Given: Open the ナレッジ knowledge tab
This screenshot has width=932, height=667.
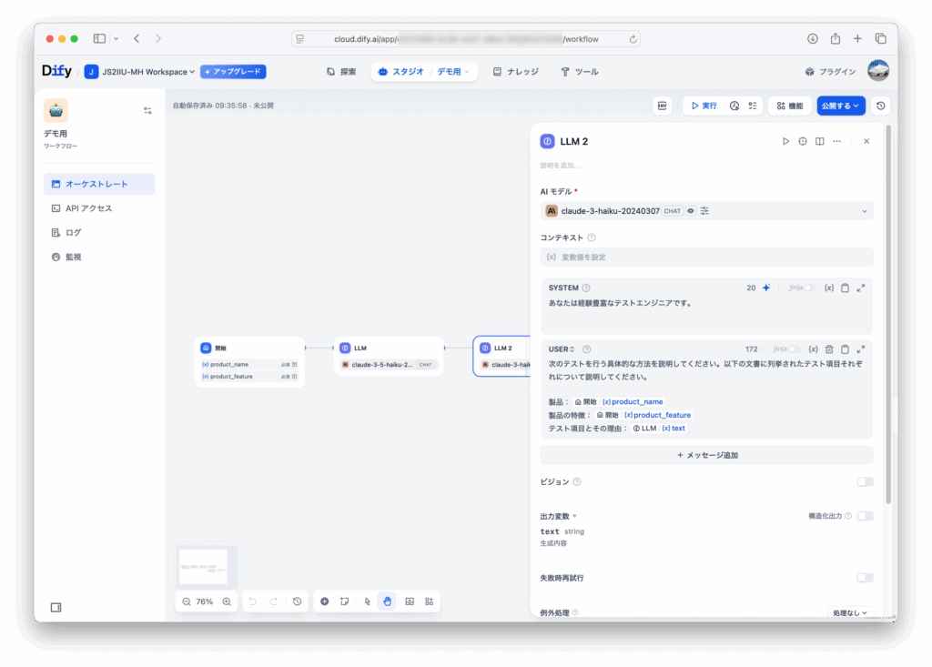Looking at the screenshot, I should click(x=515, y=72).
